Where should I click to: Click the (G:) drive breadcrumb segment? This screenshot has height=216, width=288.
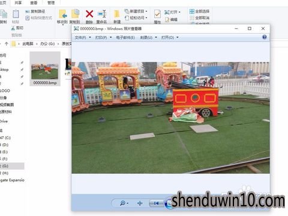click(47, 44)
